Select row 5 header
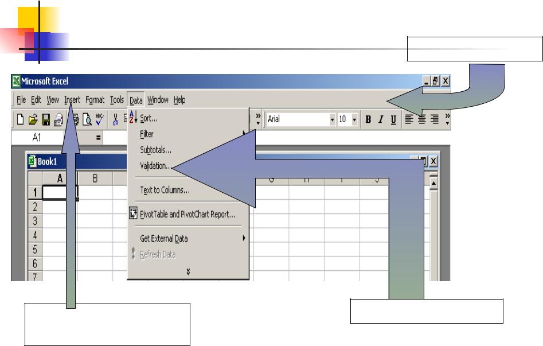The width and height of the screenshot is (543, 346). [35, 249]
